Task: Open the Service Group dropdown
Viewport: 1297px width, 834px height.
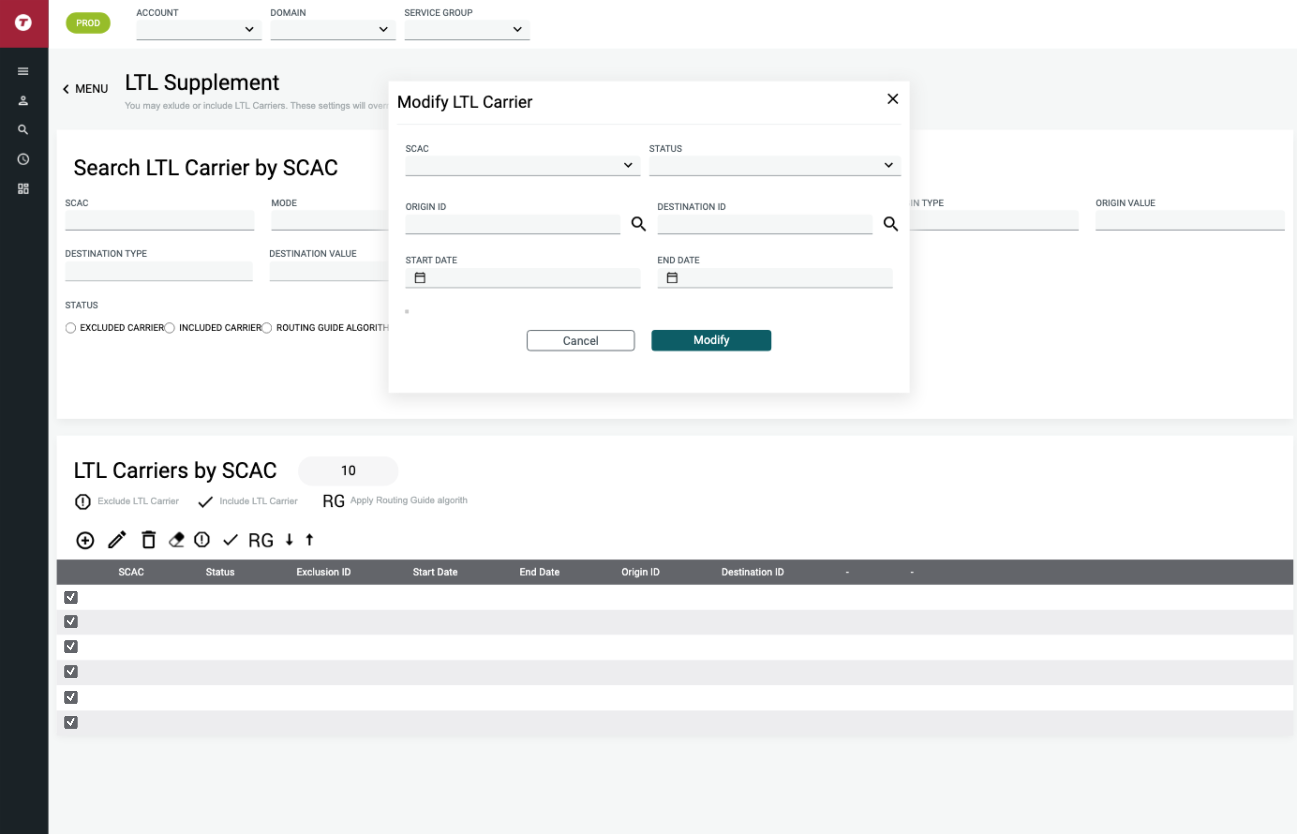Action: pos(467,29)
